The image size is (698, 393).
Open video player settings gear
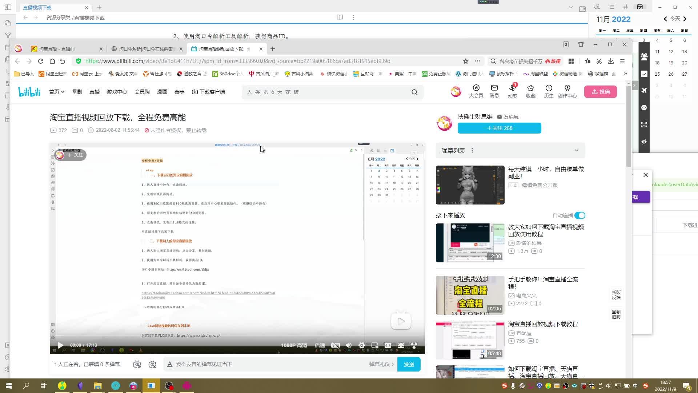pyautogui.click(x=362, y=345)
